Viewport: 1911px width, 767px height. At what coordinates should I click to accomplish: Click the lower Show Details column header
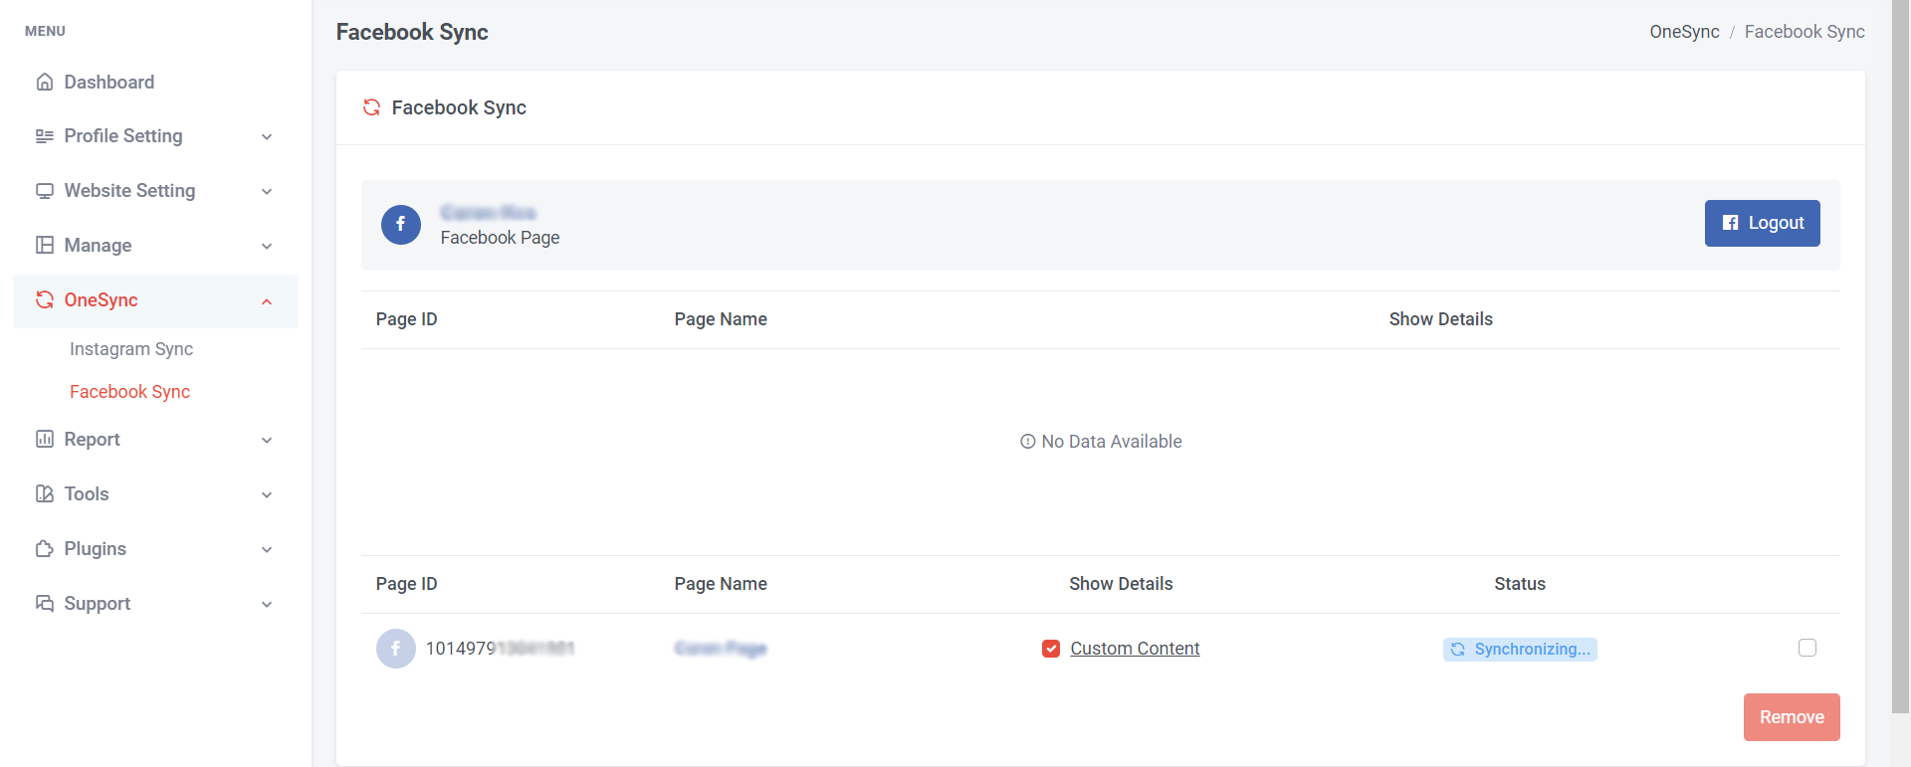point(1121,584)
